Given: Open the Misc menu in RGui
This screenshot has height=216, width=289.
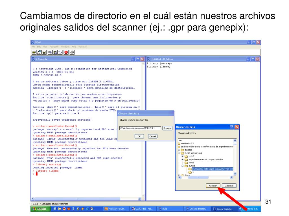Looking at the screenshot, I should click(45, 47).
